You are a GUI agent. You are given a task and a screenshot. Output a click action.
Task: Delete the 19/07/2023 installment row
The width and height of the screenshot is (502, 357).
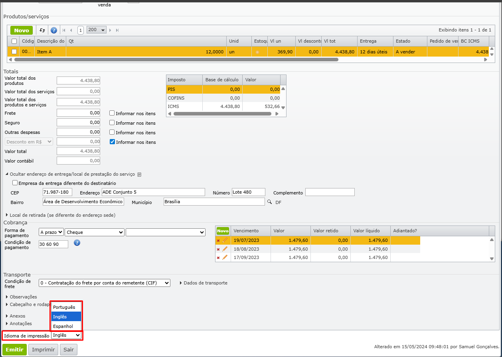click(218, 241)
